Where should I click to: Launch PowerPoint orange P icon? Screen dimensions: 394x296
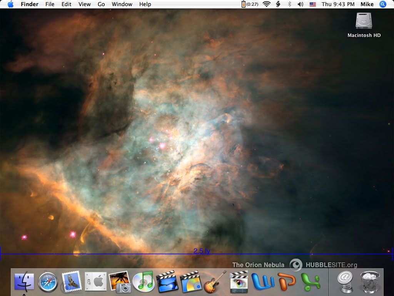click(x=287, y=281)
